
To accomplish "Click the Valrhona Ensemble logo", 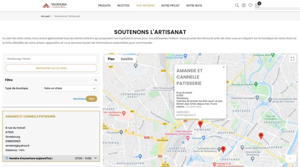I will tap(55, 5).
